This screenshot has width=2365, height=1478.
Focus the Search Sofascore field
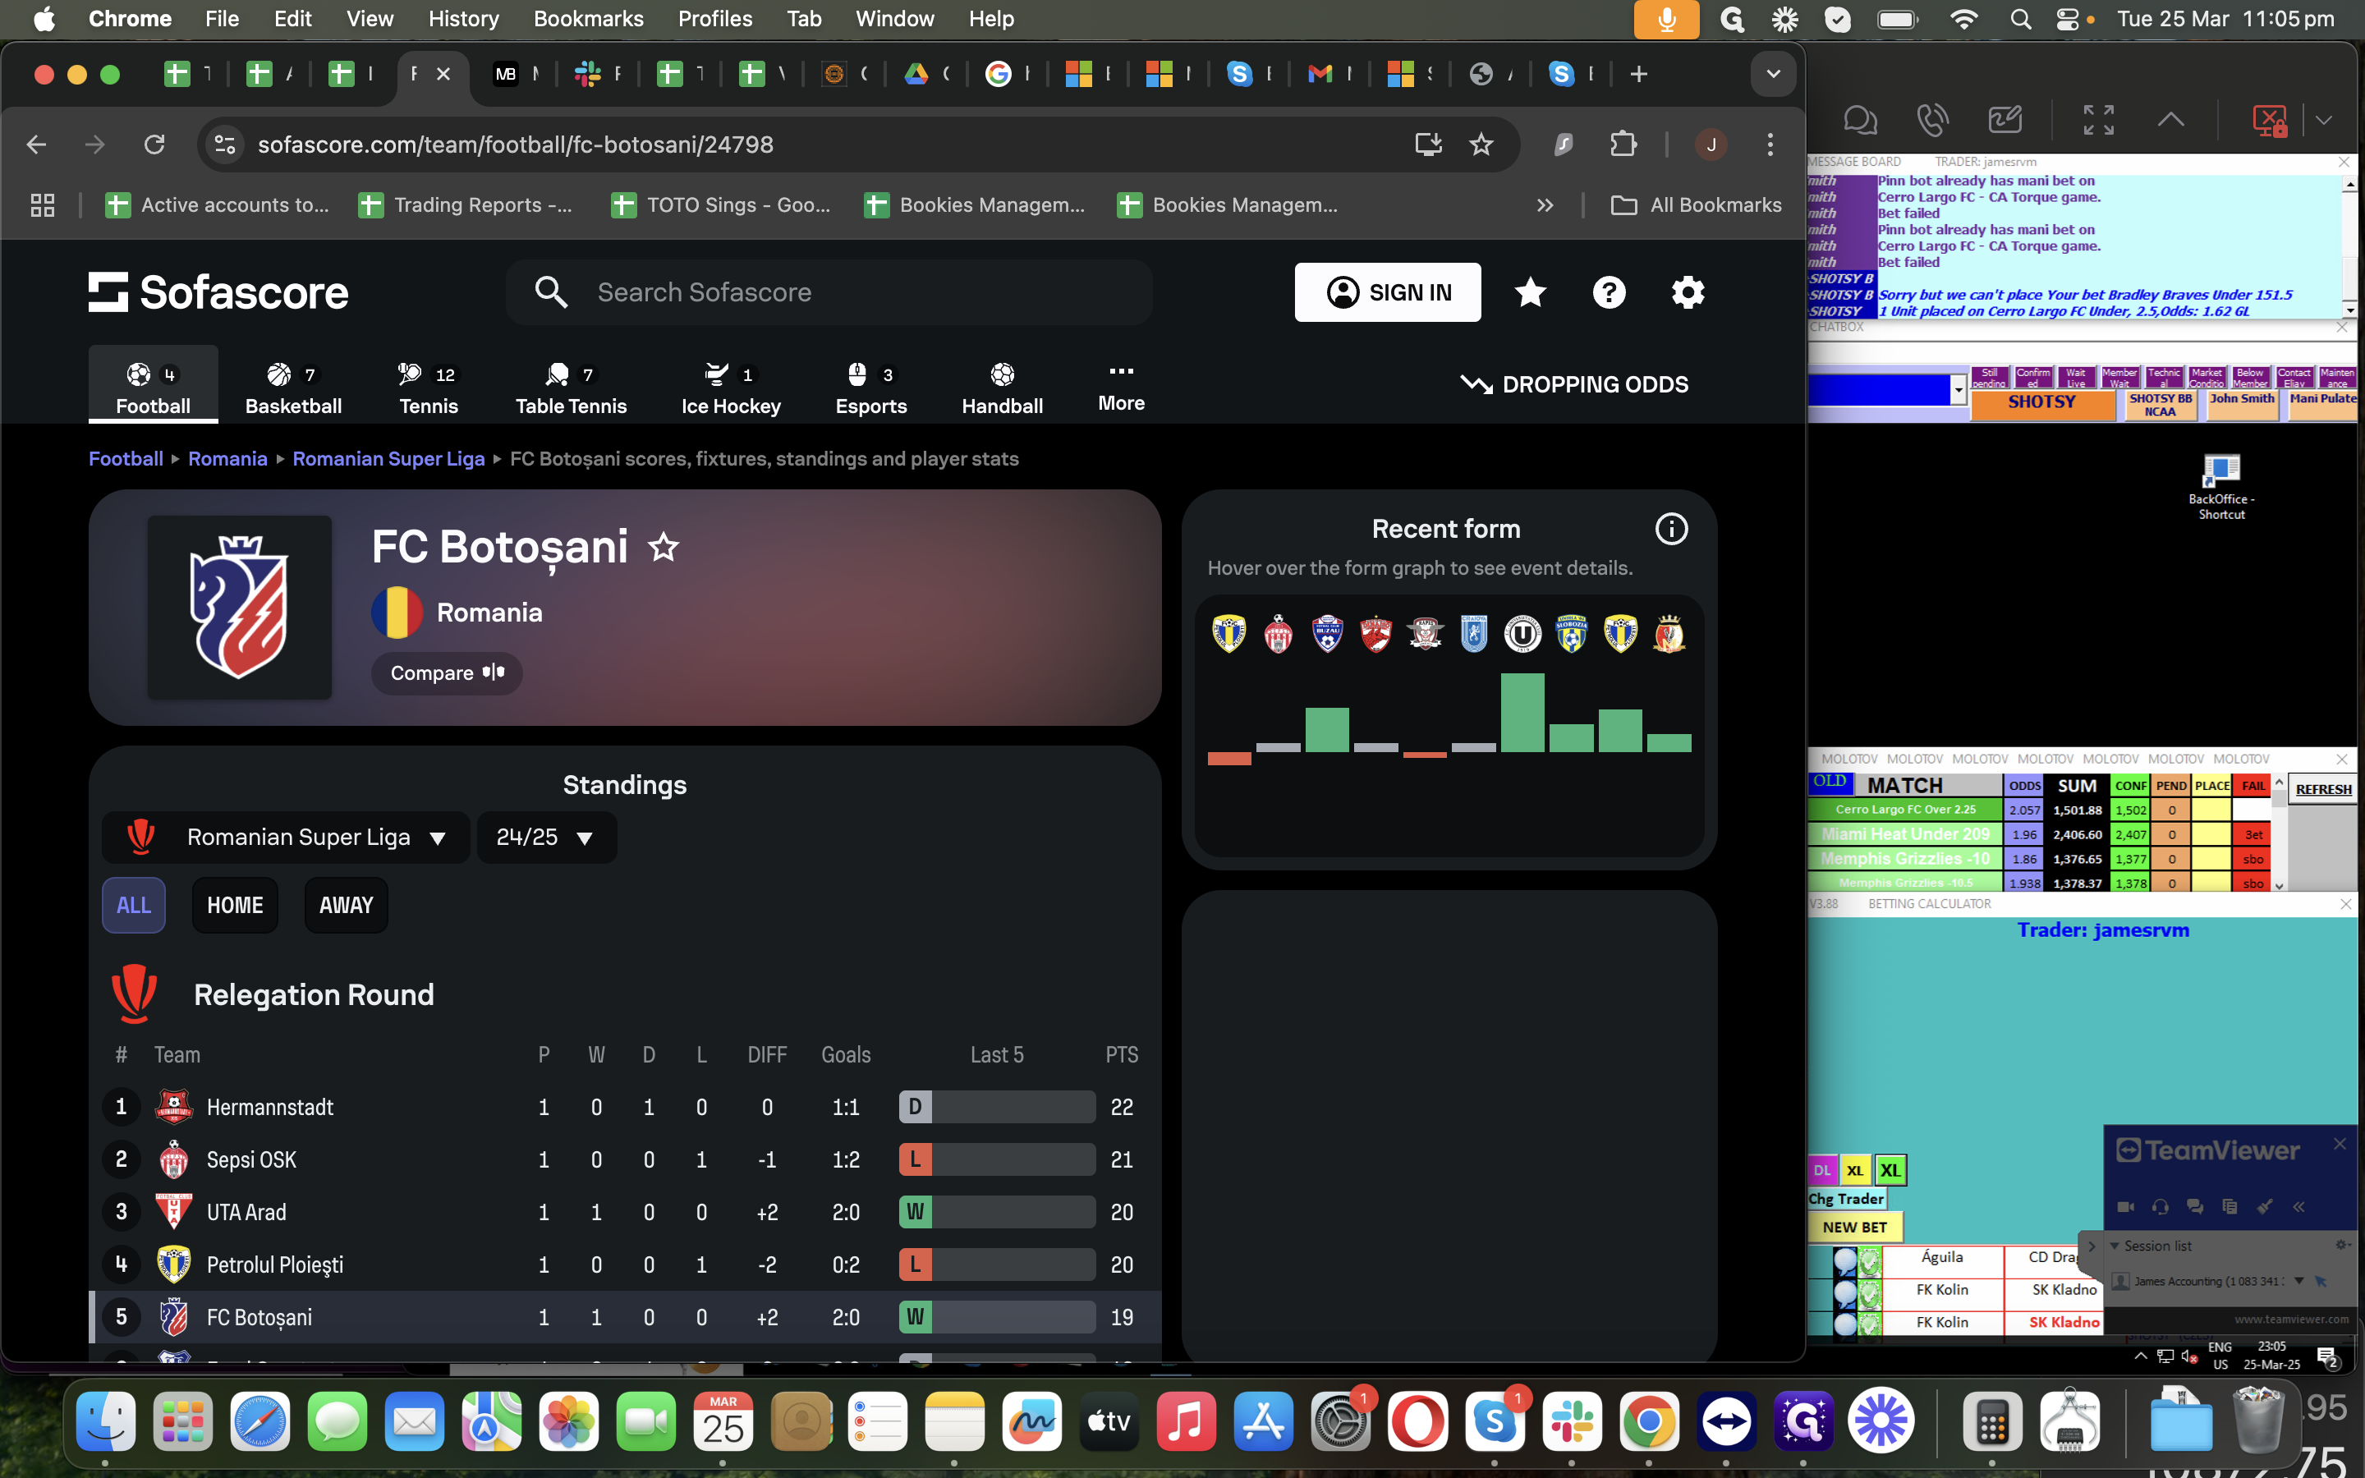tap(829, 292)
